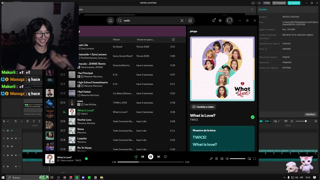
Task: Sort by the Álbum column header
Action: (x=116, y=39)
